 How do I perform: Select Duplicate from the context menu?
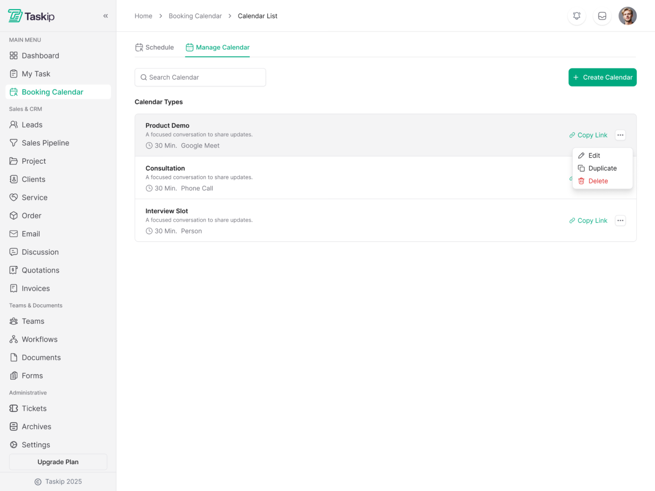coord(602,168)
